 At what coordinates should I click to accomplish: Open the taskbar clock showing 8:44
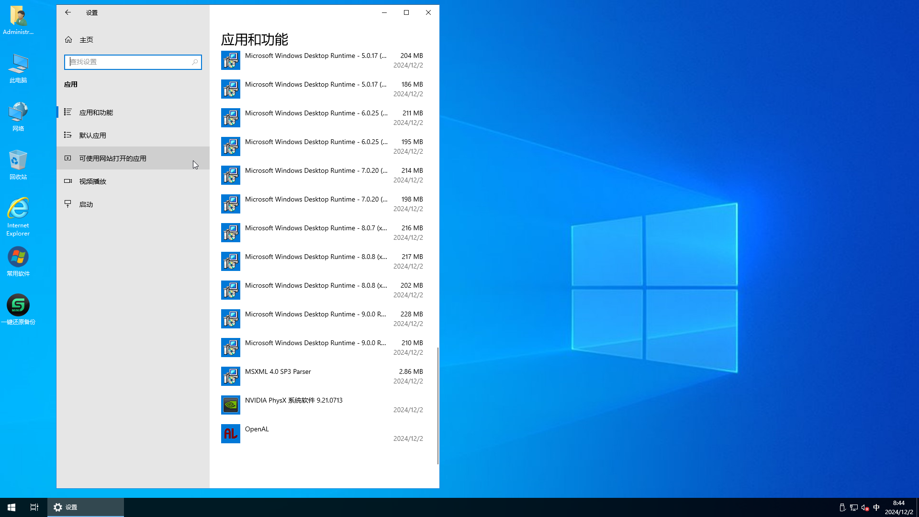tap(899, 507)
